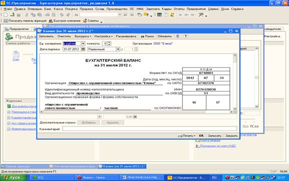The height and width of the screenshot is (181, 289).
Task: Click the Расшифровка button
Action: click(x=126, y=36)
